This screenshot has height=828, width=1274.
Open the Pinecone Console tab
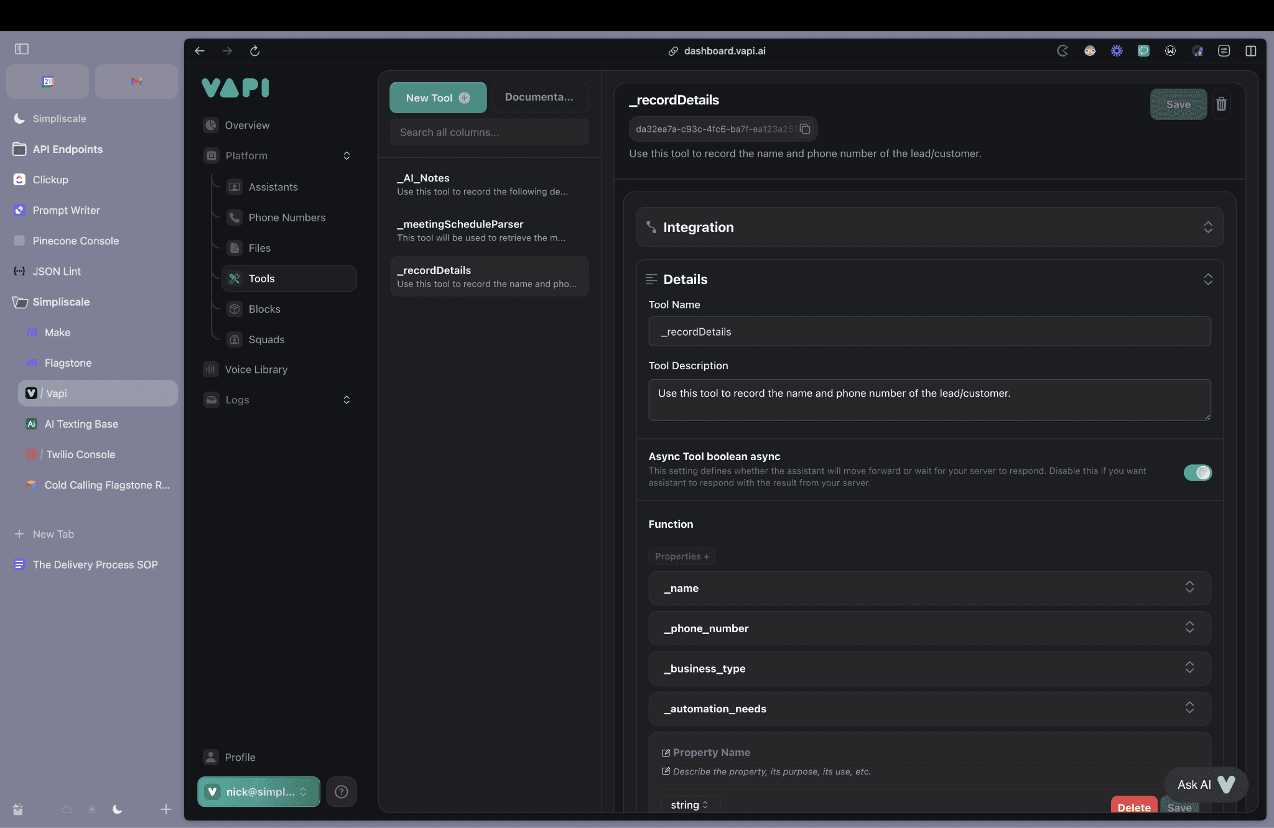(75, 241)
